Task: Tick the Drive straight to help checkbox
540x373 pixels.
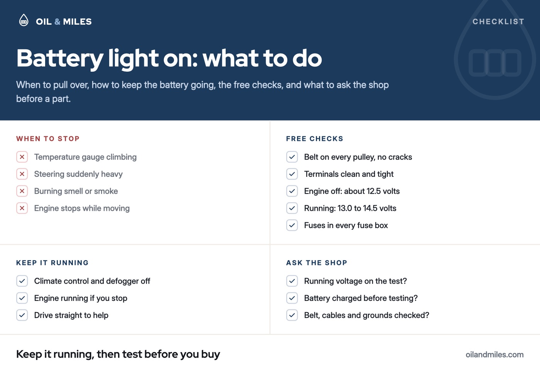Action: pos(22,315)
